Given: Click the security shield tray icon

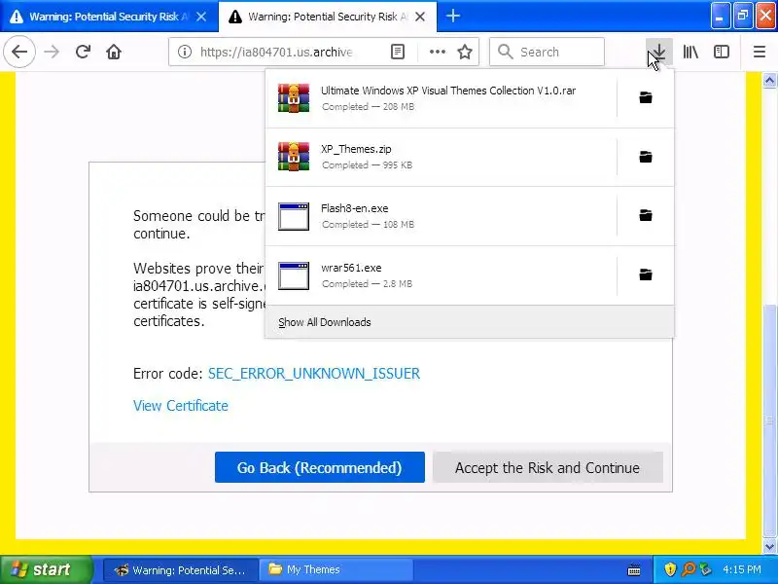Looking at the screenshot, I should click(x=670, y=569).
